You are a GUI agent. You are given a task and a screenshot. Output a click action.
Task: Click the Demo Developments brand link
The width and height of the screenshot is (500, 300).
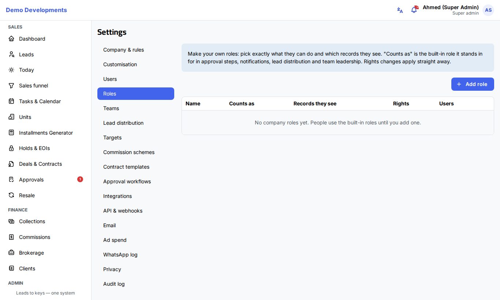(x=36, y=10)
